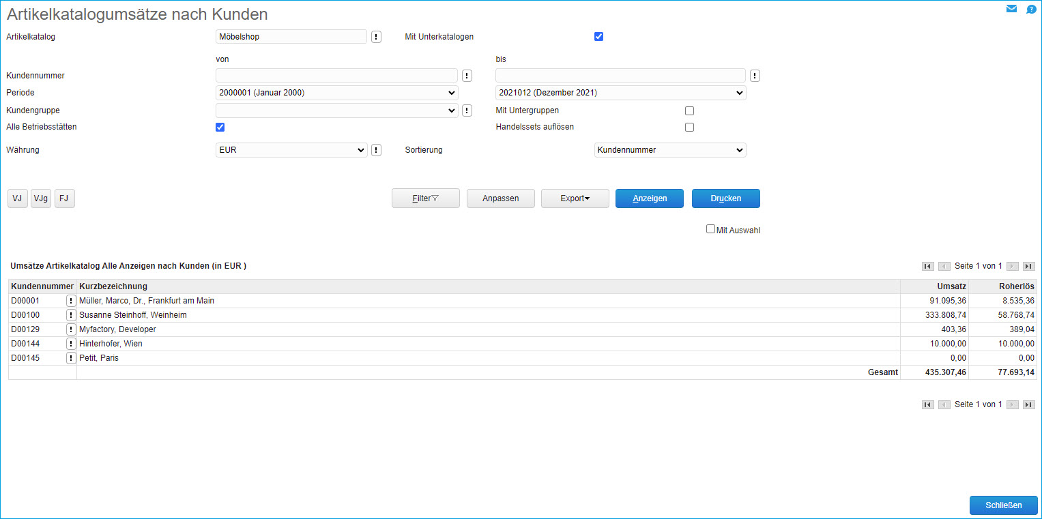Screen dimensions: 1042x519
Task: Click the mail envelope icon
Action: point(1011,9)
